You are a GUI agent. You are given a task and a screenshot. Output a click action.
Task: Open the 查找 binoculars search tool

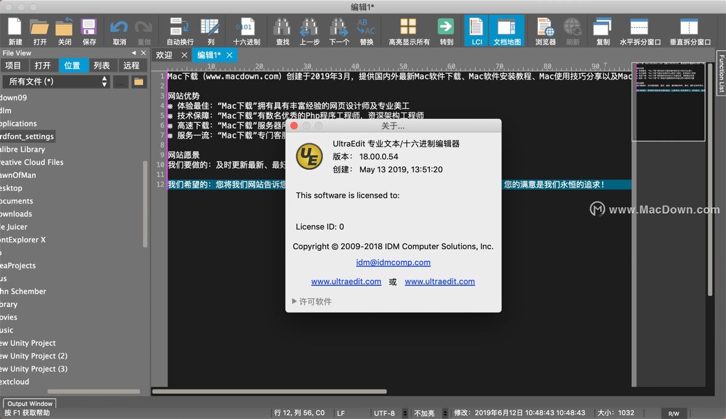tap(282, 31)
